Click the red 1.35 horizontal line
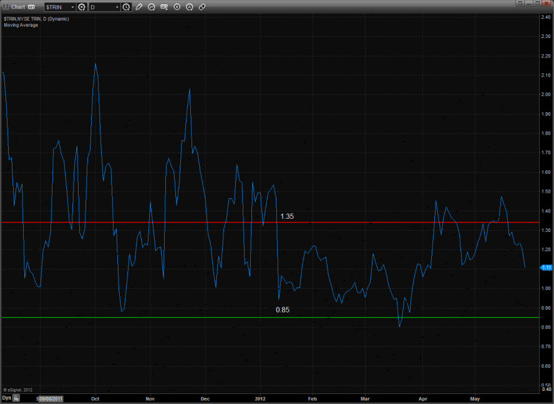Viewport: 554px width, 404px height. click(374, 222)
